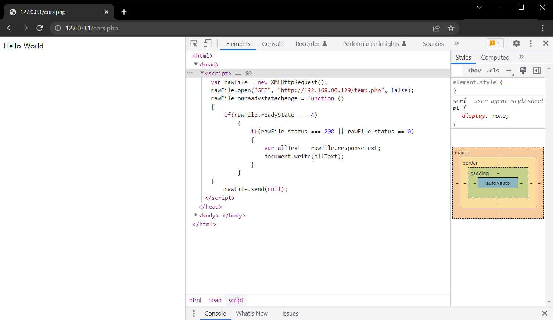Click the box model padding region label

tap(480, 173)
